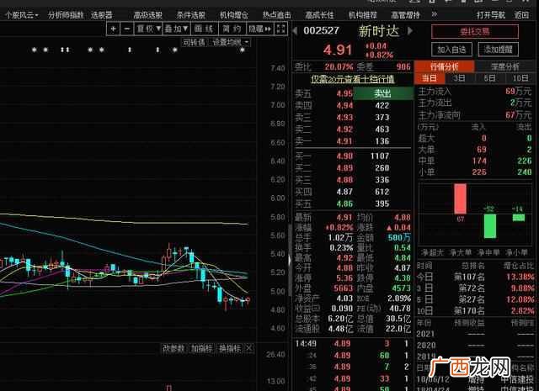Click 打开导航 in top bar
This screenshot has width=539, height=391.
pyautogui.click(x=491, y=15)
